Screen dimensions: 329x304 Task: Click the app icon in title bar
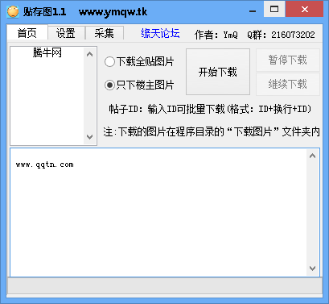click(13, 11)
